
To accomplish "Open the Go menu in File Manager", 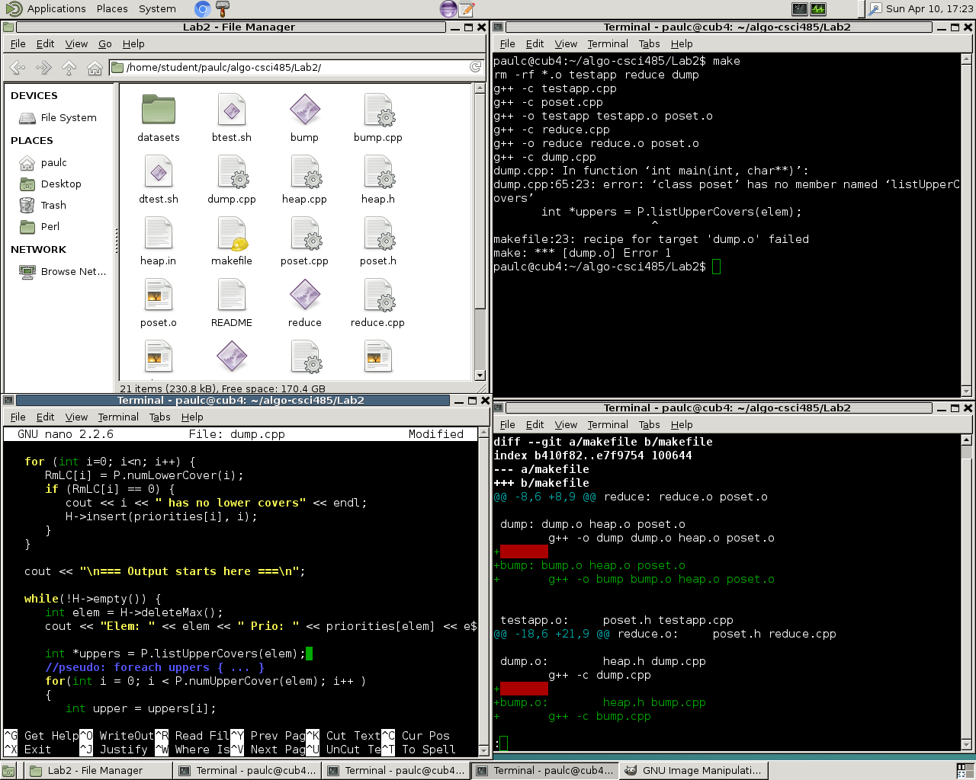I will pyautogui.click(x=105, y=44).
